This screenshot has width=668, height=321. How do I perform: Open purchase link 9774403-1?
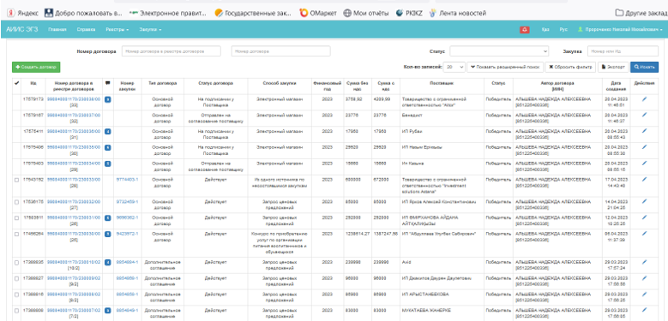127,180
